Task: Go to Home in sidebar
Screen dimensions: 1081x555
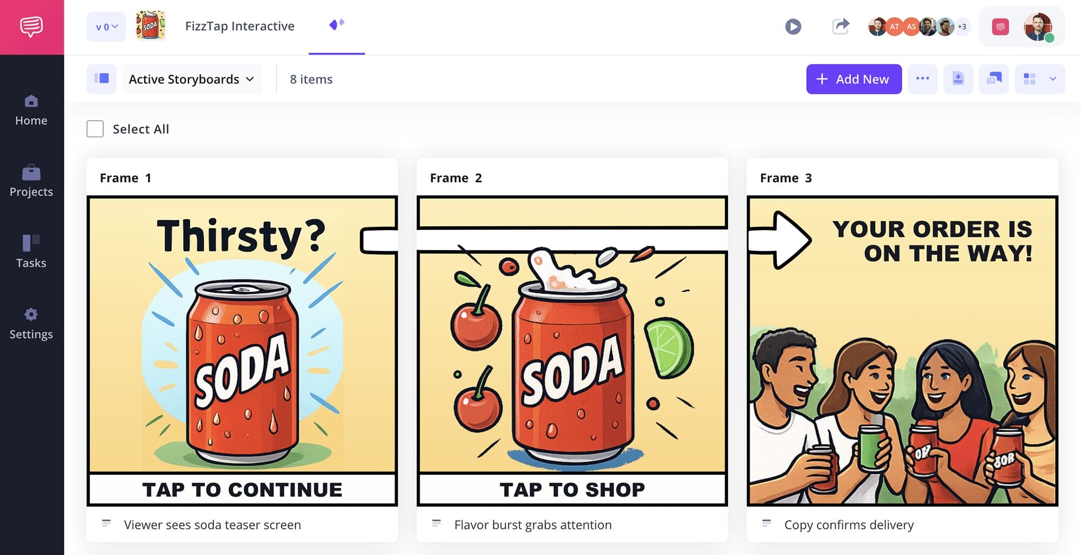Action: tap(31, 111)
